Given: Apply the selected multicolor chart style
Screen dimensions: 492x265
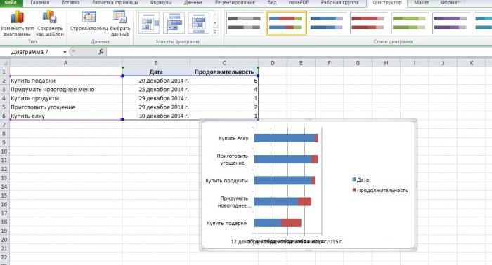Looking at the screenshot, I should point(286,23).
